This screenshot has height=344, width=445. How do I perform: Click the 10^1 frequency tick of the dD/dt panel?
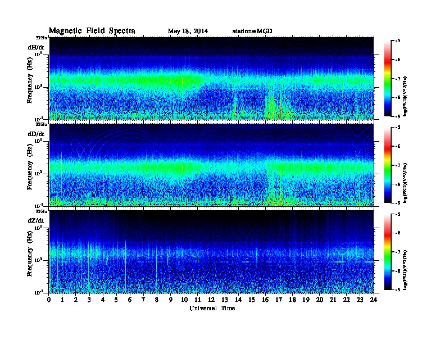(38, 141)
